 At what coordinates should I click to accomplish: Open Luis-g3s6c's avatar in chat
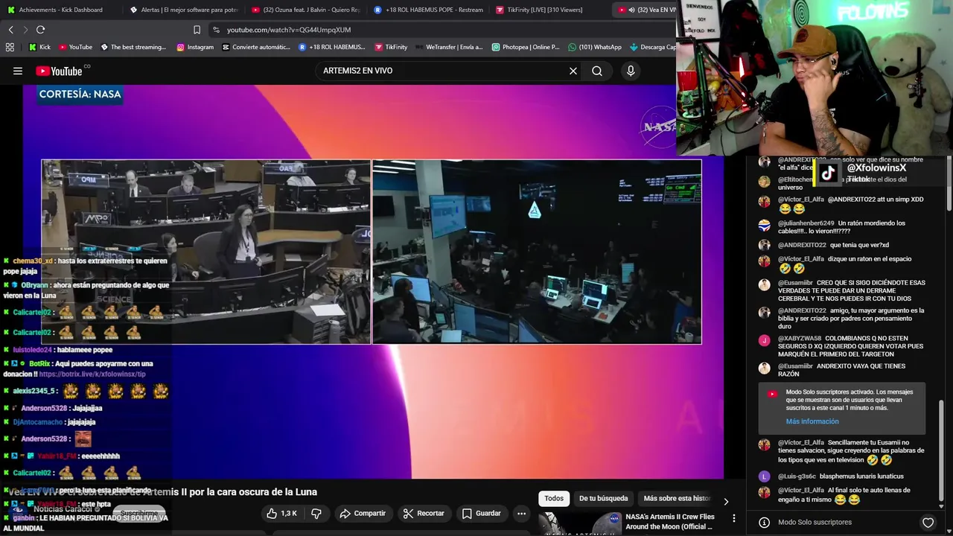click(764, 476)
